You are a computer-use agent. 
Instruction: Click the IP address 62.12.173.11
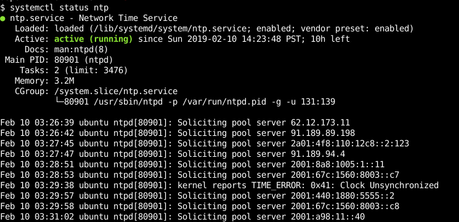click(x=320, y=123)
